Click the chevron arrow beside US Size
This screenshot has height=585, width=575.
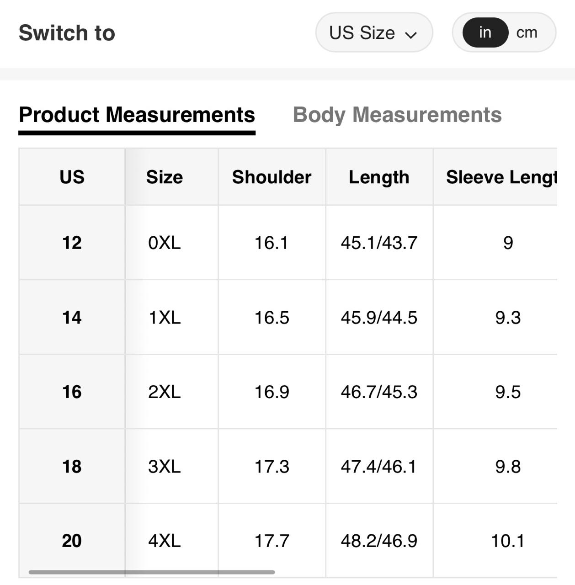[x=411, y=35]
